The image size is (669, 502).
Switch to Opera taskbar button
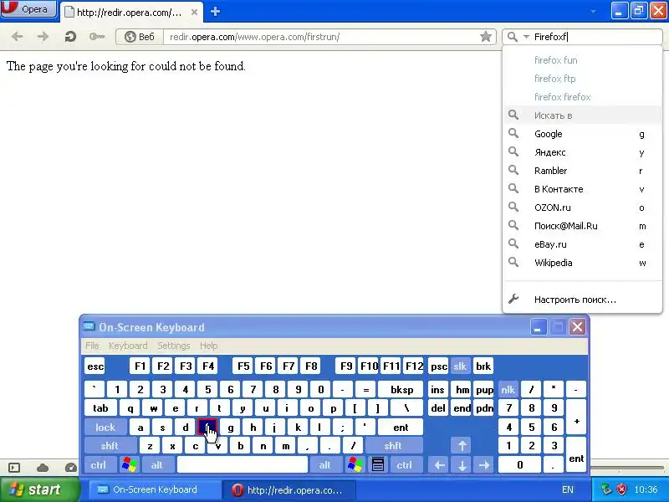point(289,489)
